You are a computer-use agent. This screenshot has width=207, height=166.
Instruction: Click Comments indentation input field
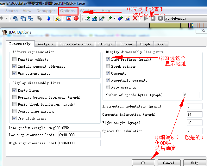pos(195,114)
